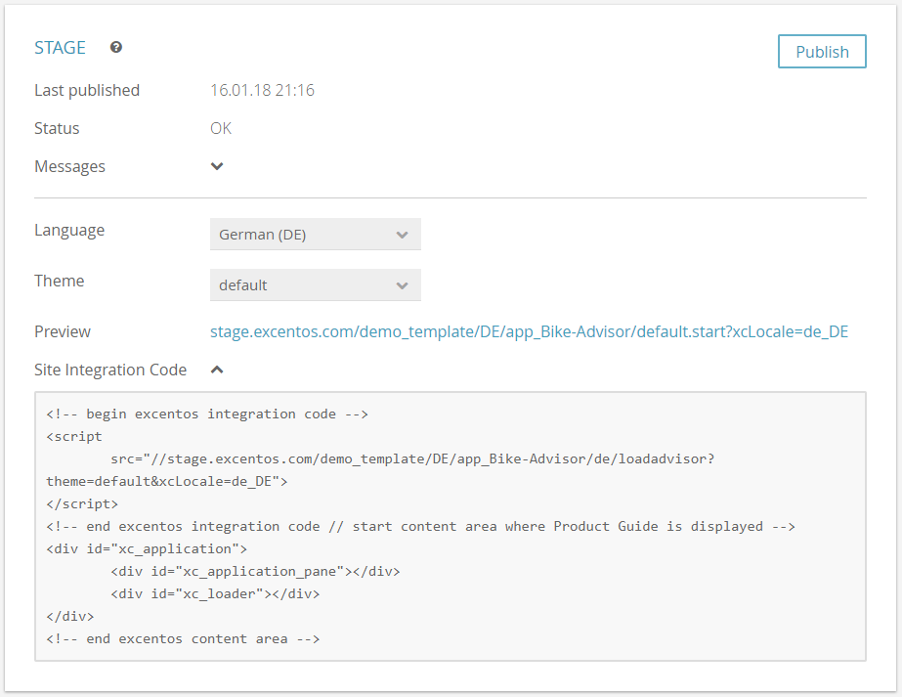Click the Theme label

click(x=60, y=281)
